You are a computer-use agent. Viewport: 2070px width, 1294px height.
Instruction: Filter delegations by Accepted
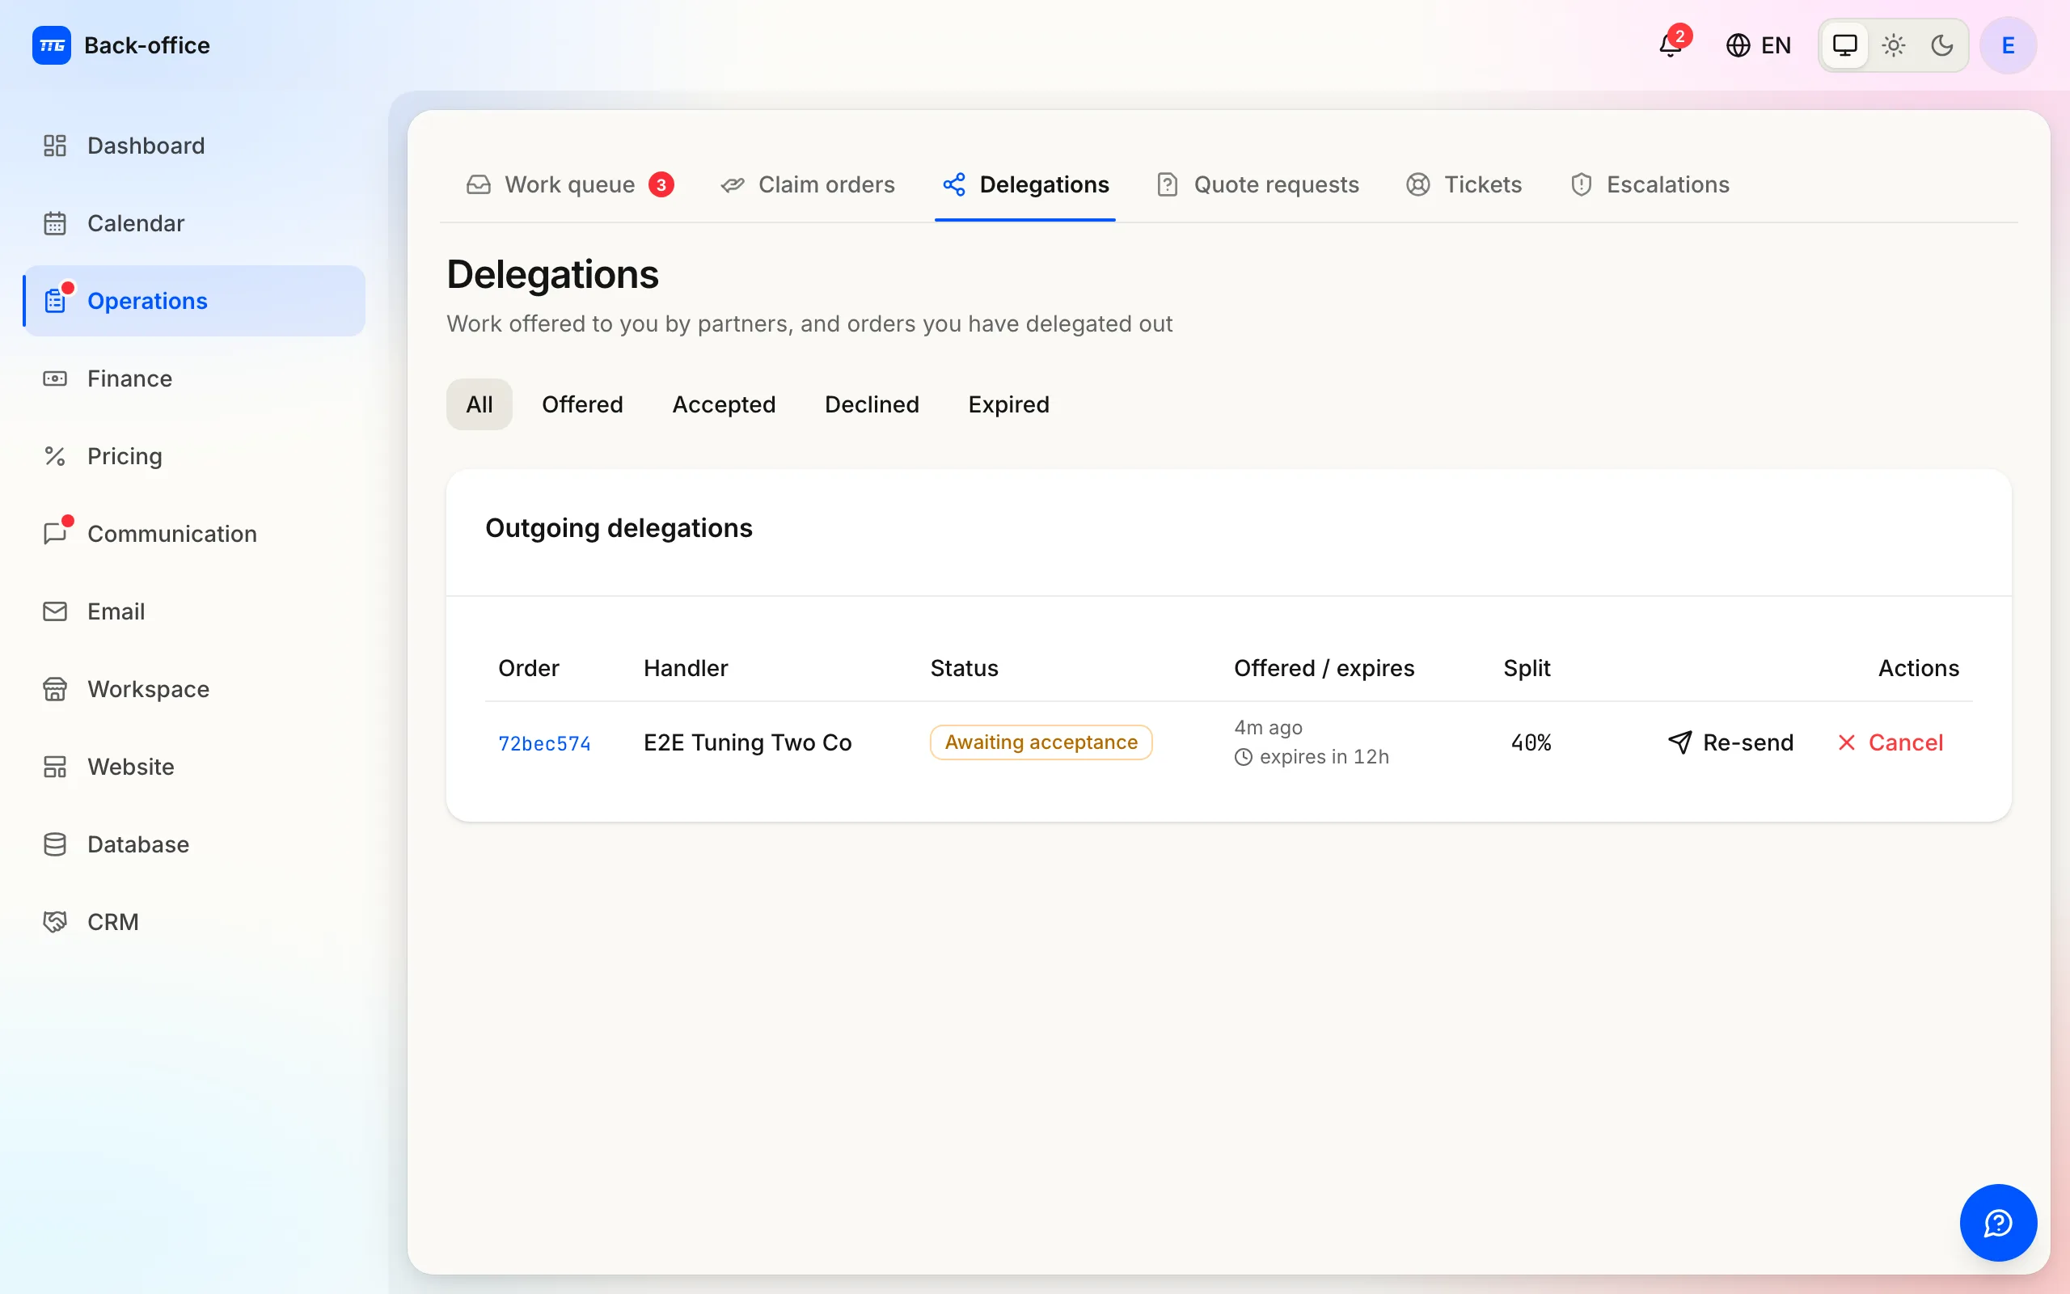[724, 404]
